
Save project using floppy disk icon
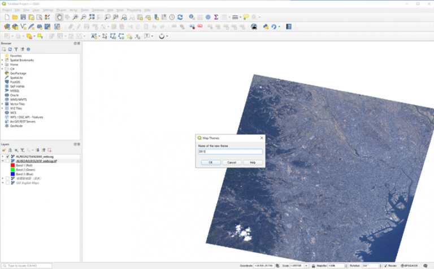click(23, 17)
